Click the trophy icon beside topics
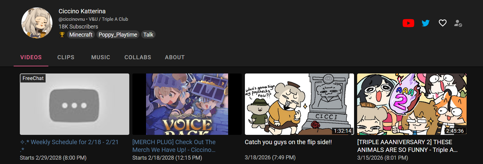 click(62, 34)
